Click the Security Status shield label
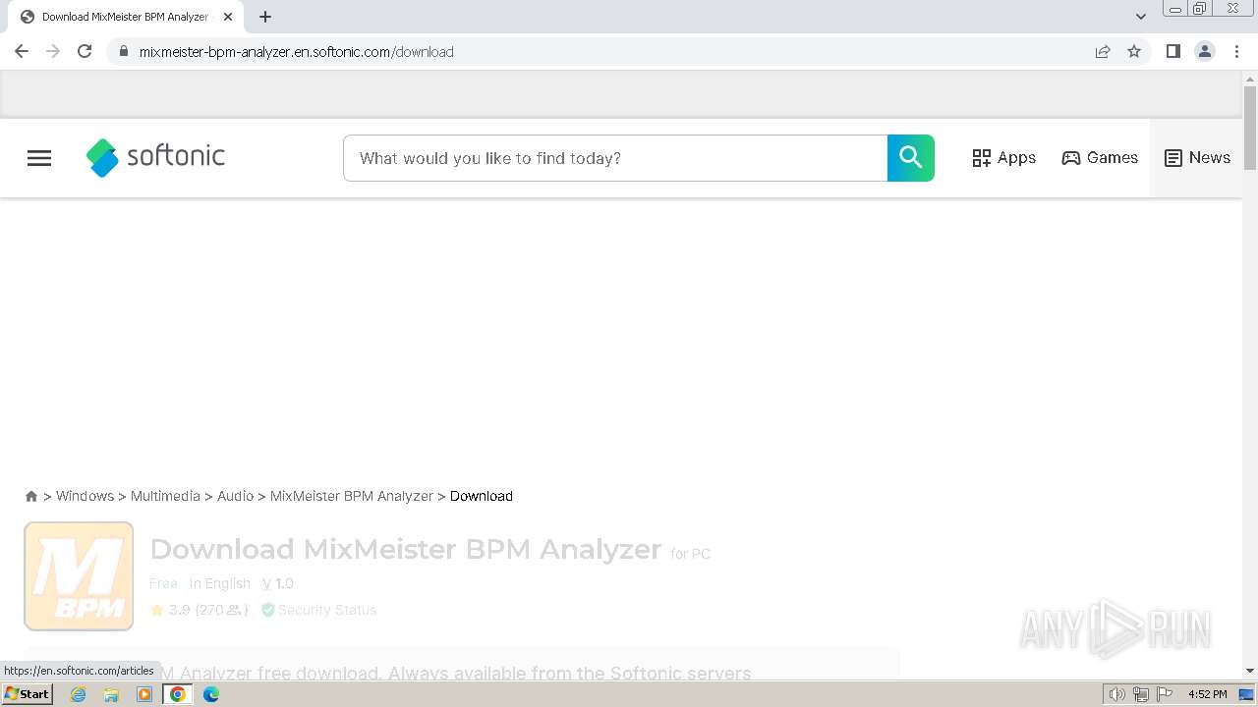This screenshot has height=707, width=1258. tap(318, 610)
